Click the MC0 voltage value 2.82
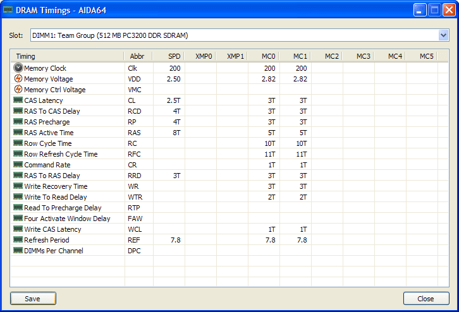The width and height of the screenshot is (459, 312). (269, 79)
